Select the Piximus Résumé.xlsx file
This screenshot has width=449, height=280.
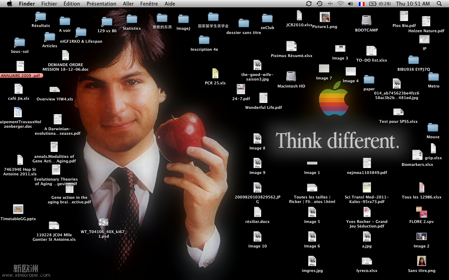(x=291, y=46)
